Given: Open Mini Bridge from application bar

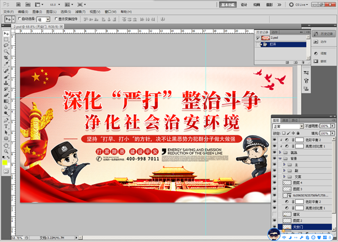Looking at the screenshot, I should pos(28,4).
